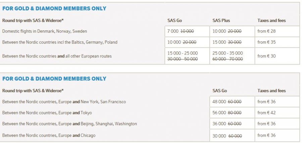Click the Nordic countries, Europe and Tokyo row
The width and height of the screenshot is (302, 143).
click(x=47, y=113)
